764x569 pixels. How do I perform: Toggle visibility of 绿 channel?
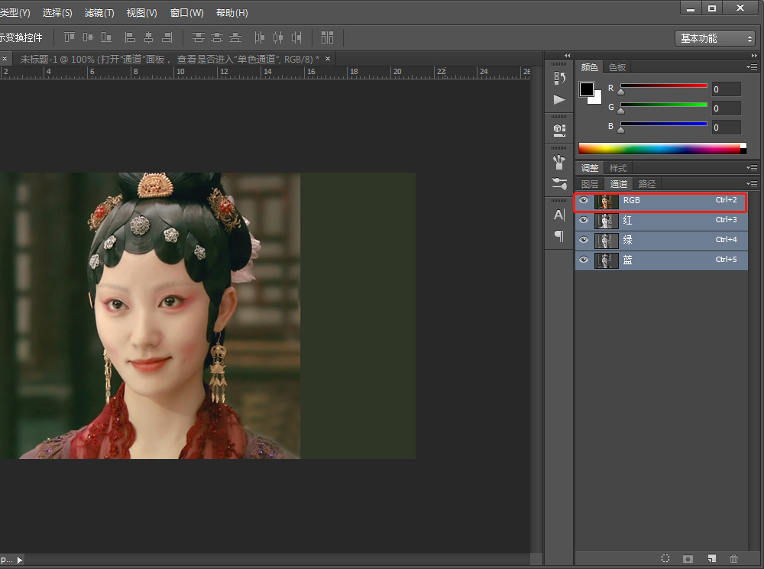[x=584, y=240]
